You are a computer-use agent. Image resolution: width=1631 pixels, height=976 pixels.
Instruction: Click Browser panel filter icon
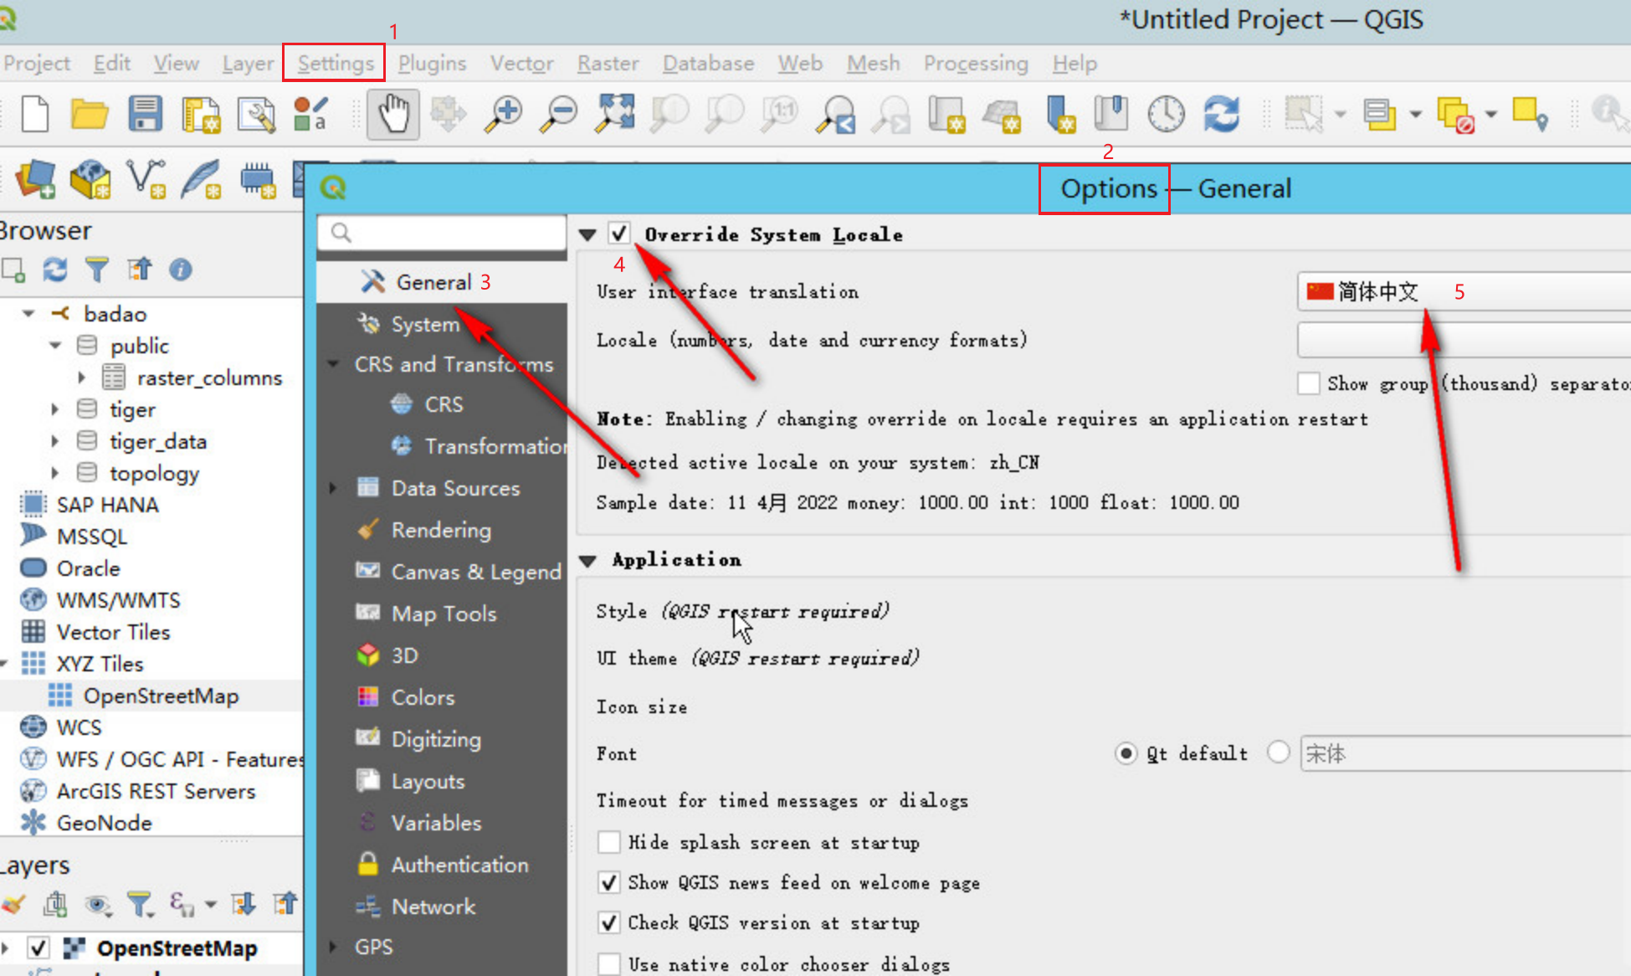click(x=97, y=270)
